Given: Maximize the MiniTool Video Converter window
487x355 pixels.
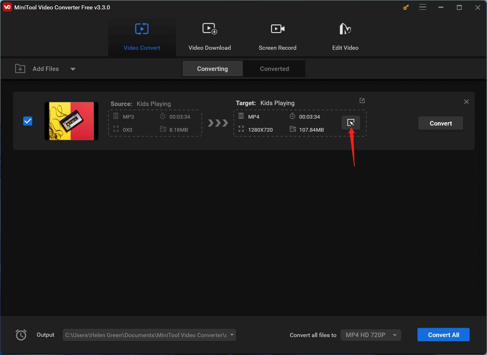Looking at the screenshot, I should pos(459,7).
